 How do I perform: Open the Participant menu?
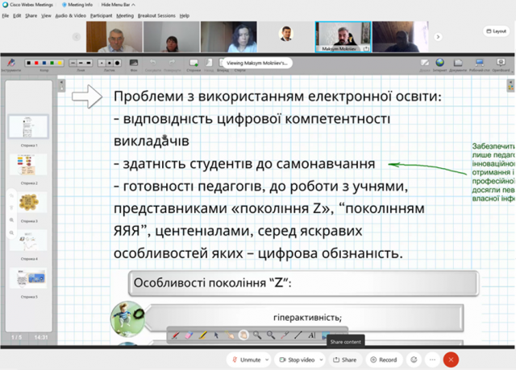coord(101,15)
